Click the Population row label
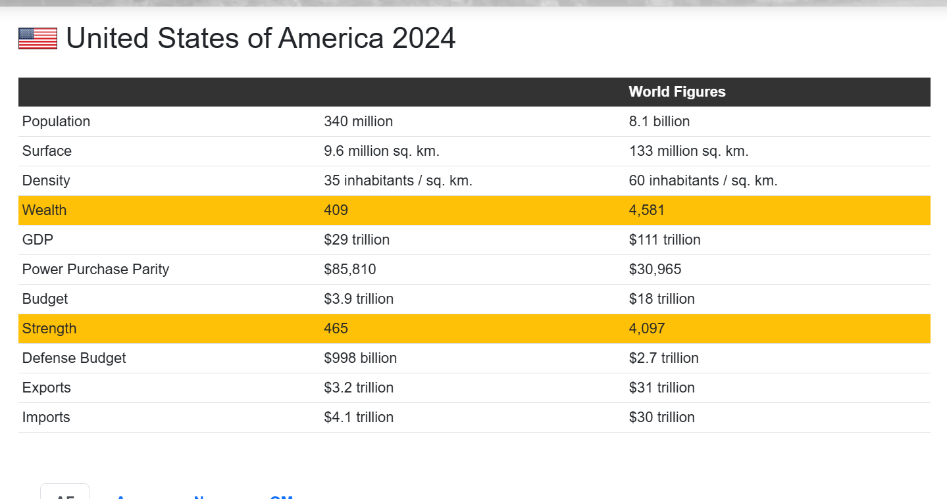The width and height of the screenshot is (947, 499). pyautogui.click(x=56, y=122)
